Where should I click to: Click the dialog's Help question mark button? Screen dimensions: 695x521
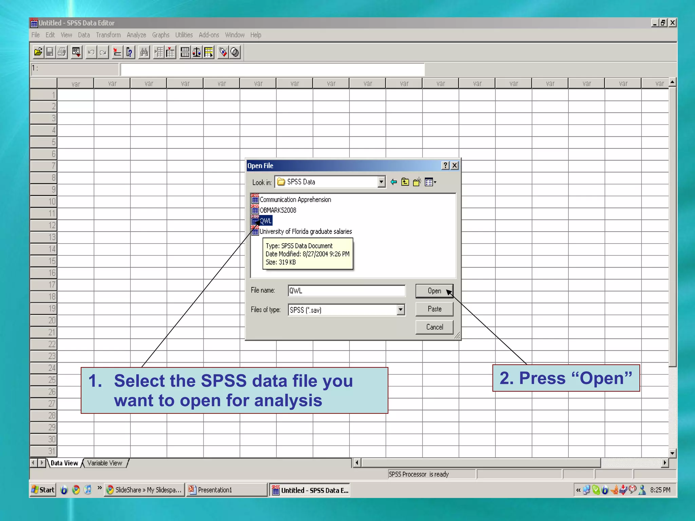[445, 165]
